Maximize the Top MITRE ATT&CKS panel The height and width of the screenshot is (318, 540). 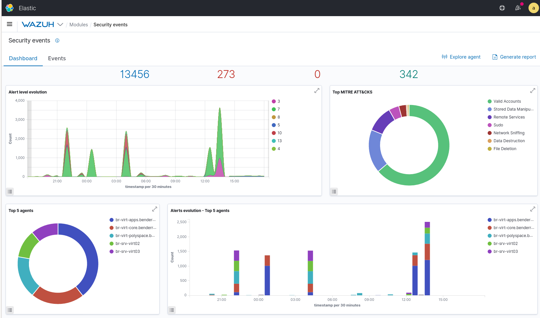(x=532, y=91)
